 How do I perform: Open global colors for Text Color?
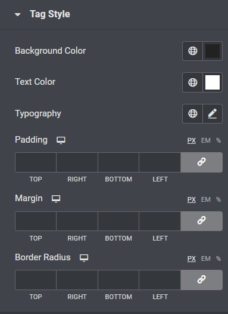(x=193, y=82)
